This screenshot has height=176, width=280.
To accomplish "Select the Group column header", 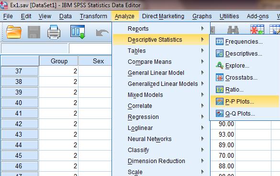I will point(59,61).
